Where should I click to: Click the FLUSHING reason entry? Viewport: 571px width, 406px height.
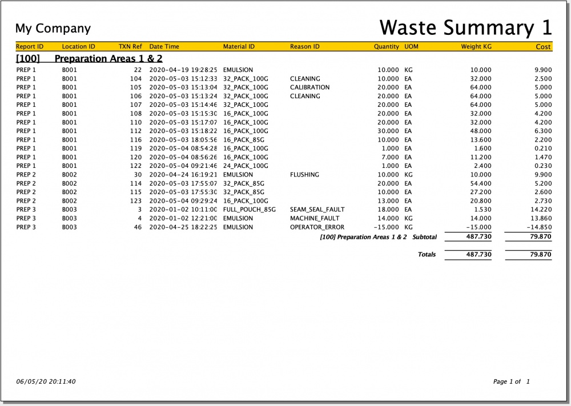coord(304,175)
